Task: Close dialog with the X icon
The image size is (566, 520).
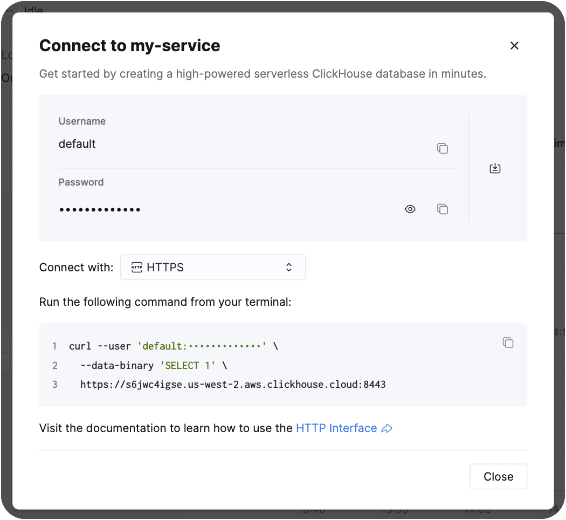Action: point(514,45)
